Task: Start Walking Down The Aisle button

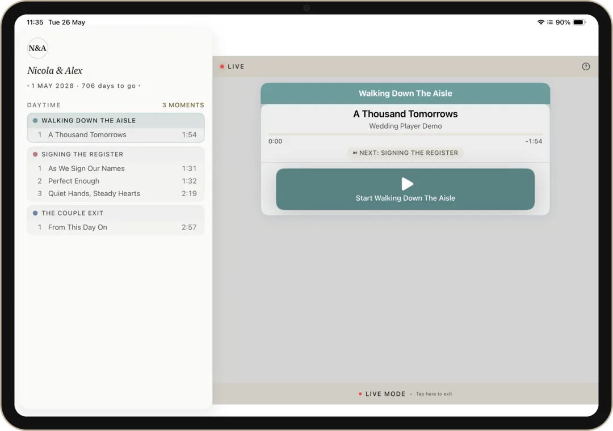Action: pos(405,189)
